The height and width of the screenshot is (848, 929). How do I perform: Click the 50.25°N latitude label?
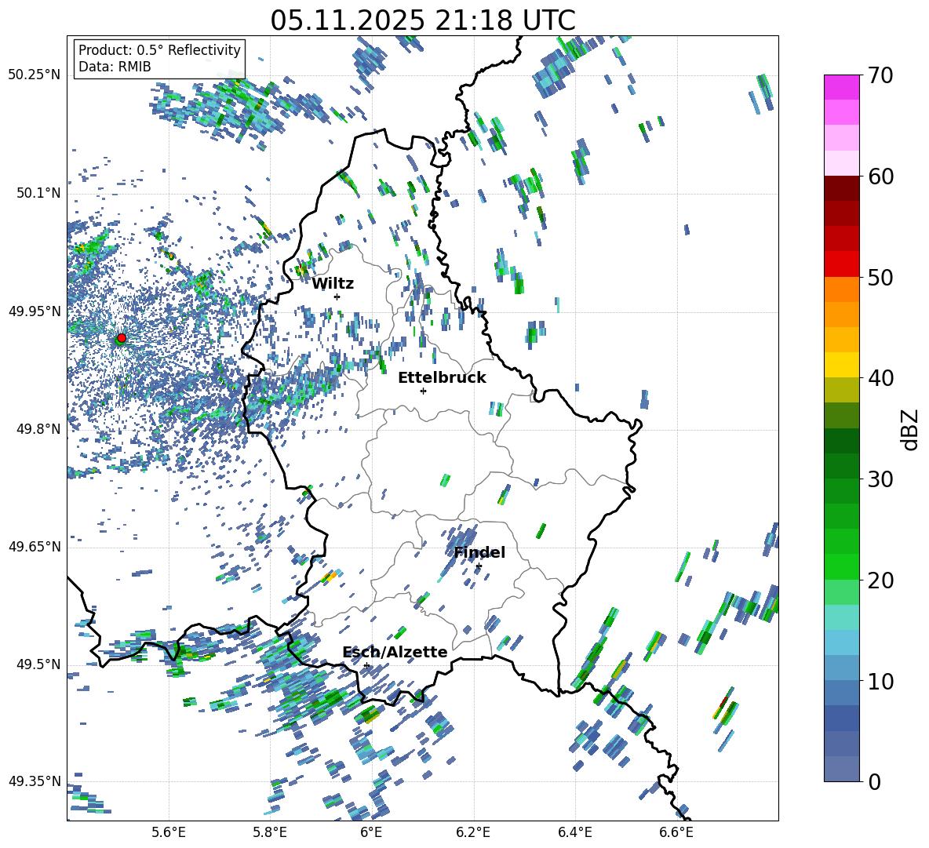click(35, 75)
